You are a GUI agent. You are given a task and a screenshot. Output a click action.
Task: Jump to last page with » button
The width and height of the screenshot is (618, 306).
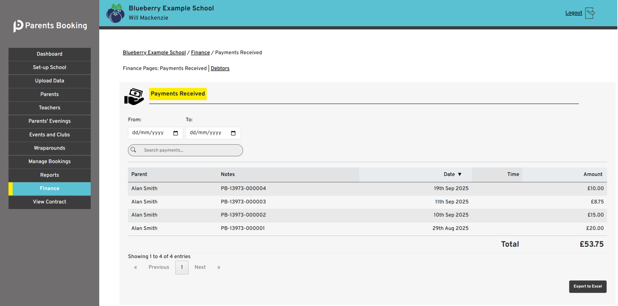[219, 267]
